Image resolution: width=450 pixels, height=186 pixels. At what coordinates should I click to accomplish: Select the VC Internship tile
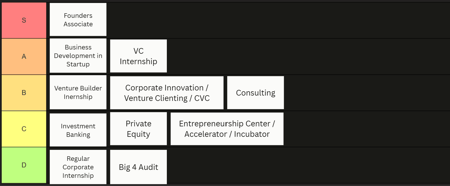pos(138,56)
